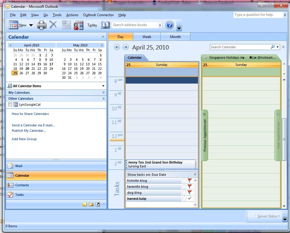Go to previous month in date navigator
Viewport: 290px width, 233px height.
pos(10,45)
